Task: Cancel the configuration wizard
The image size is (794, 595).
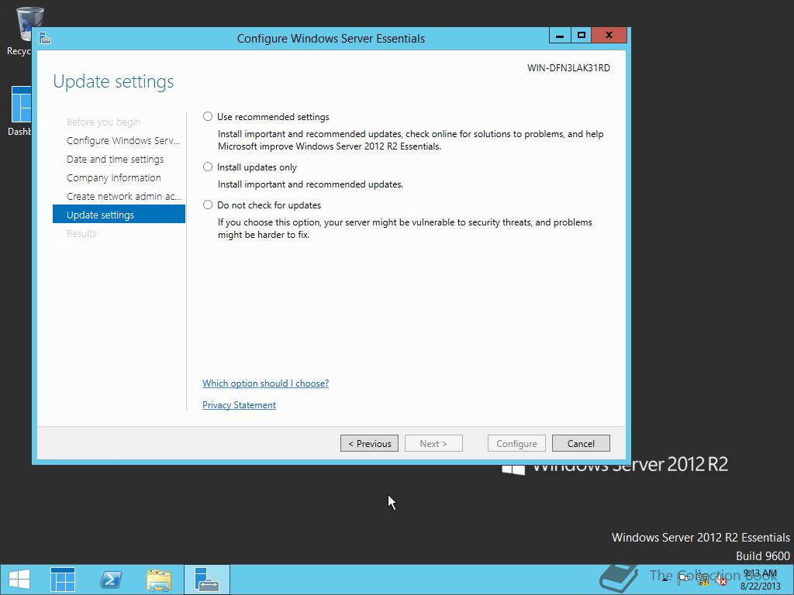Action: 581,443
